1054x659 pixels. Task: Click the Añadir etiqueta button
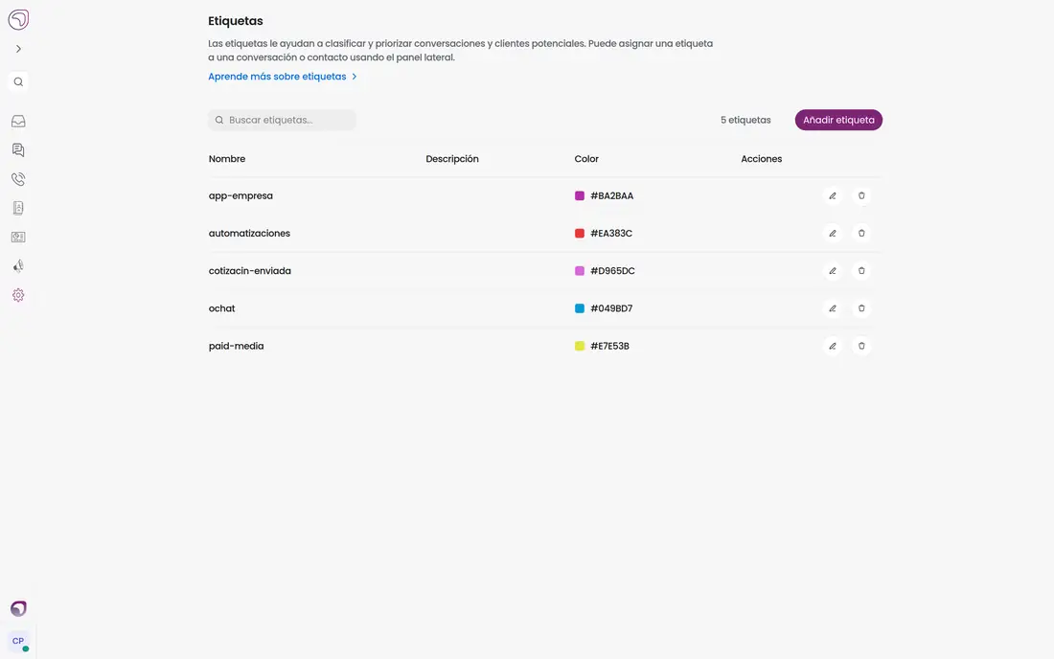tap(838, 121)
